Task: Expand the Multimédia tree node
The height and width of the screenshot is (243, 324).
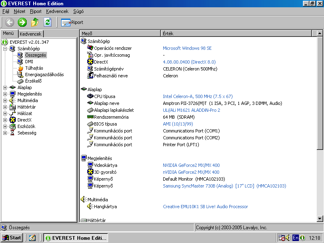Action: pyautogui.click(x=5, y=100)
